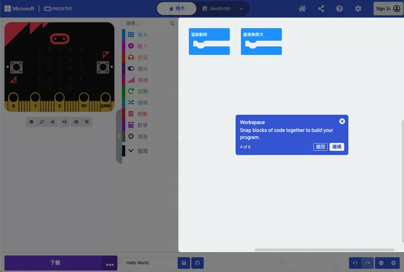404x272 pixels.
Task: Restart the simulator
Action: pos(41,122)
